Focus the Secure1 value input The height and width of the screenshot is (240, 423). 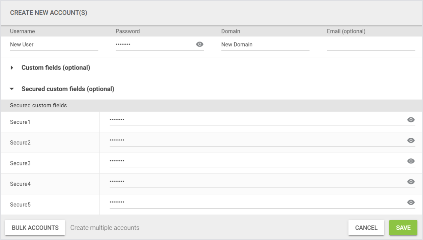pyautogui.click(x=256, y=120)
